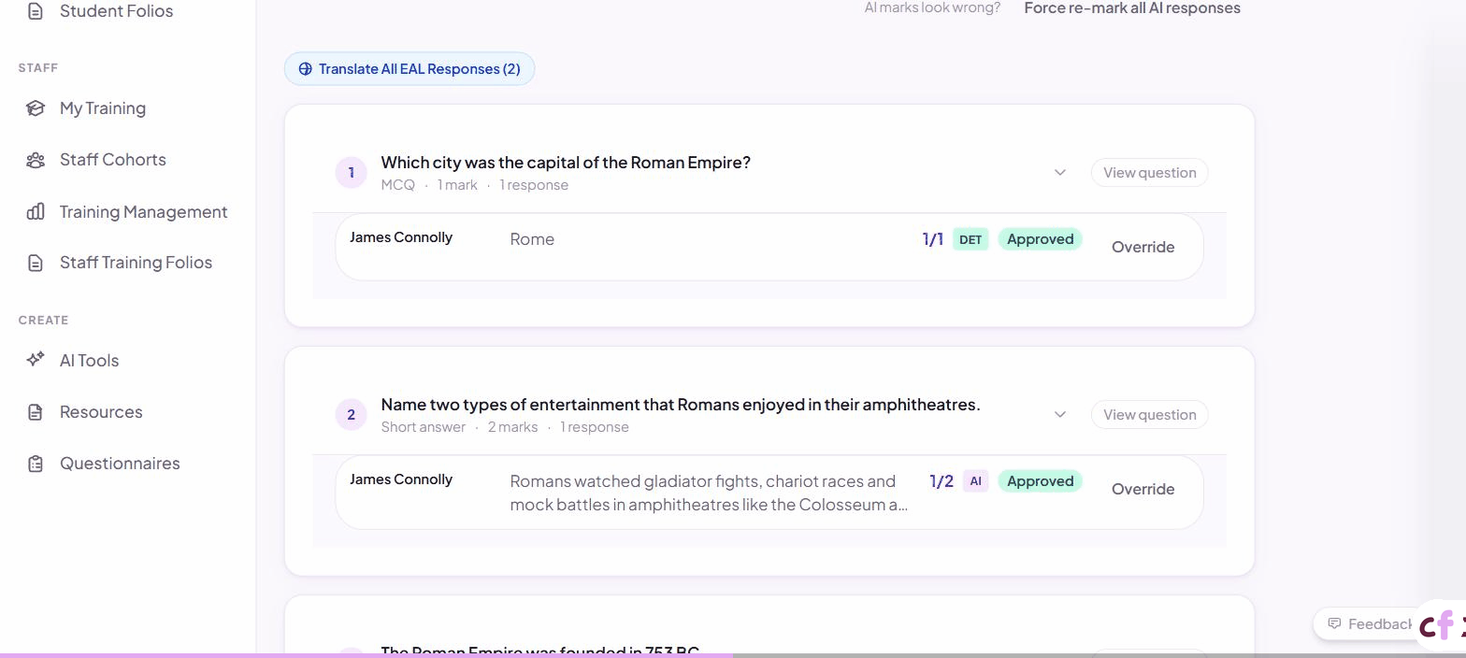Click James Connolly in question 1 row

tap(401, 237)
